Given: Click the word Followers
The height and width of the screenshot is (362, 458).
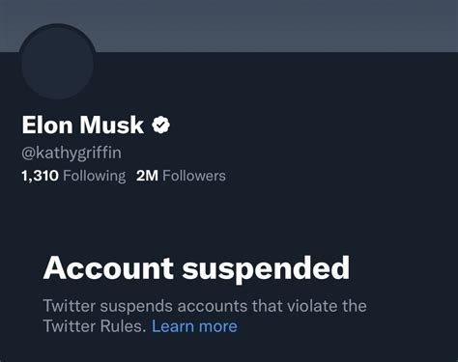Looking at the screenshot, I should 194,176.
